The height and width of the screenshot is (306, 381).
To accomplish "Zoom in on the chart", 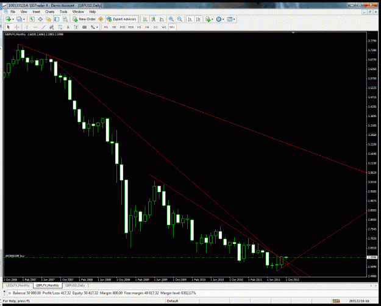I will (171, 19).
